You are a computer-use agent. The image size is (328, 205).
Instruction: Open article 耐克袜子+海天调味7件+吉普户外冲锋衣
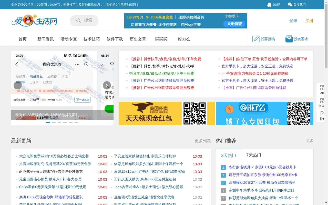51,171
